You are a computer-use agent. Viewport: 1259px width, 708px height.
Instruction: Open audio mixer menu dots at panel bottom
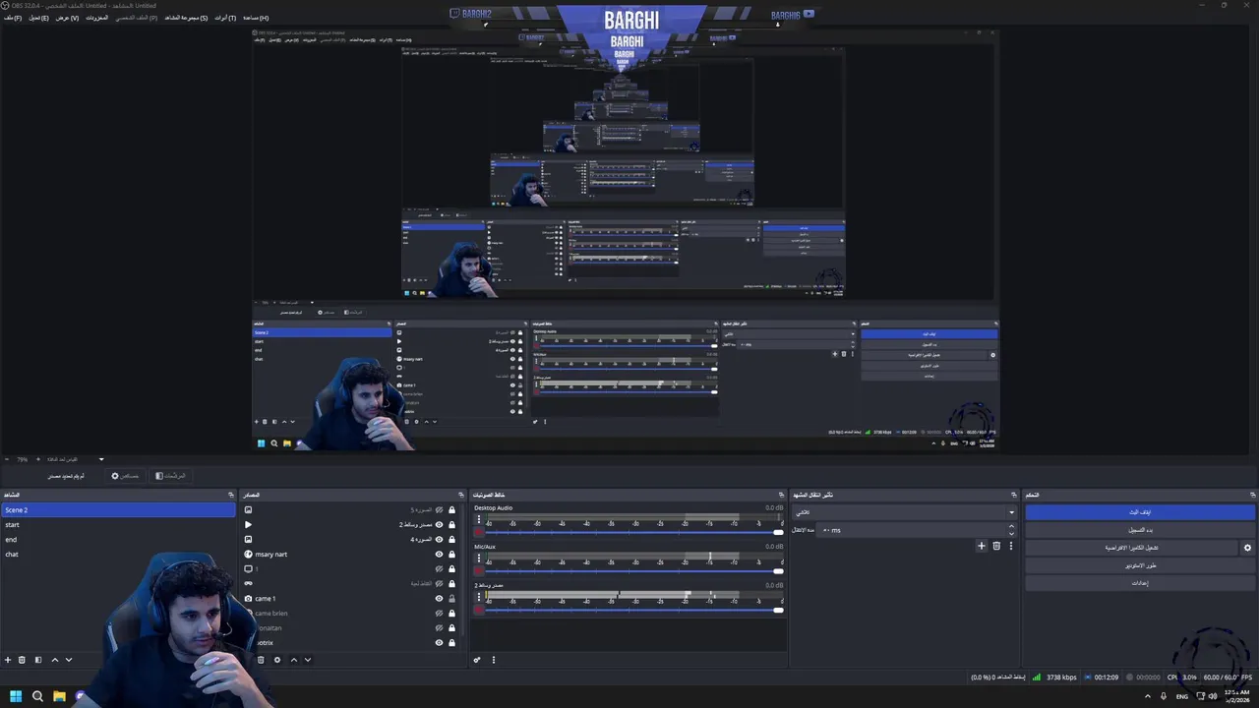point(494,660)
